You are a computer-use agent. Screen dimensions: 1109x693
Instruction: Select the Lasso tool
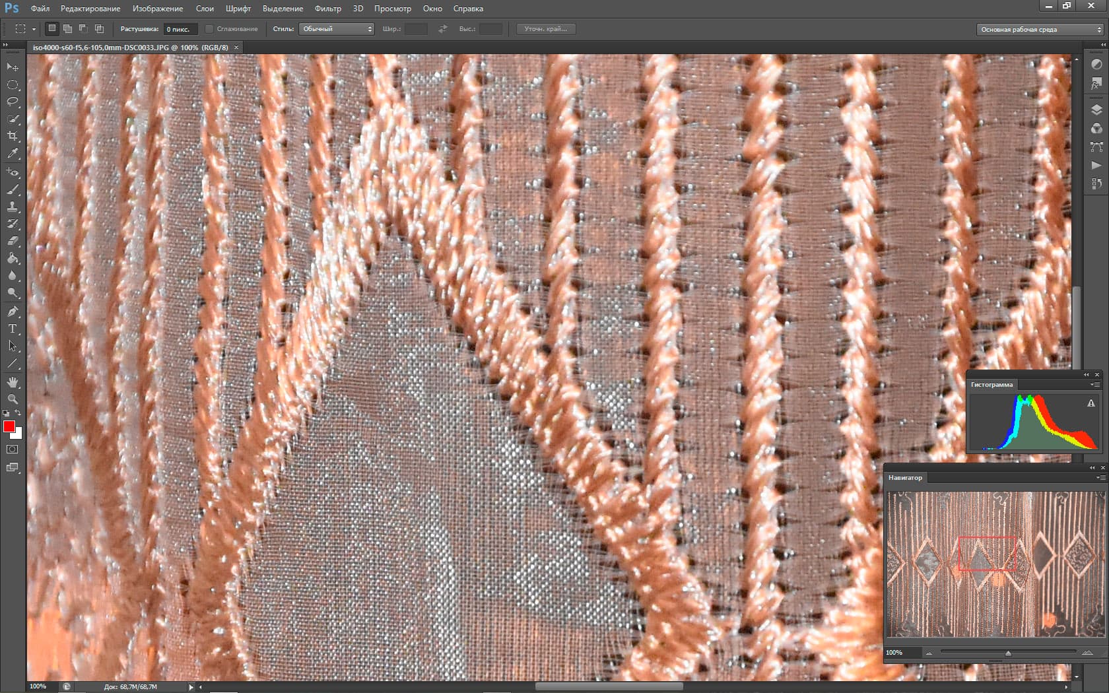click(x=13, y=102)
